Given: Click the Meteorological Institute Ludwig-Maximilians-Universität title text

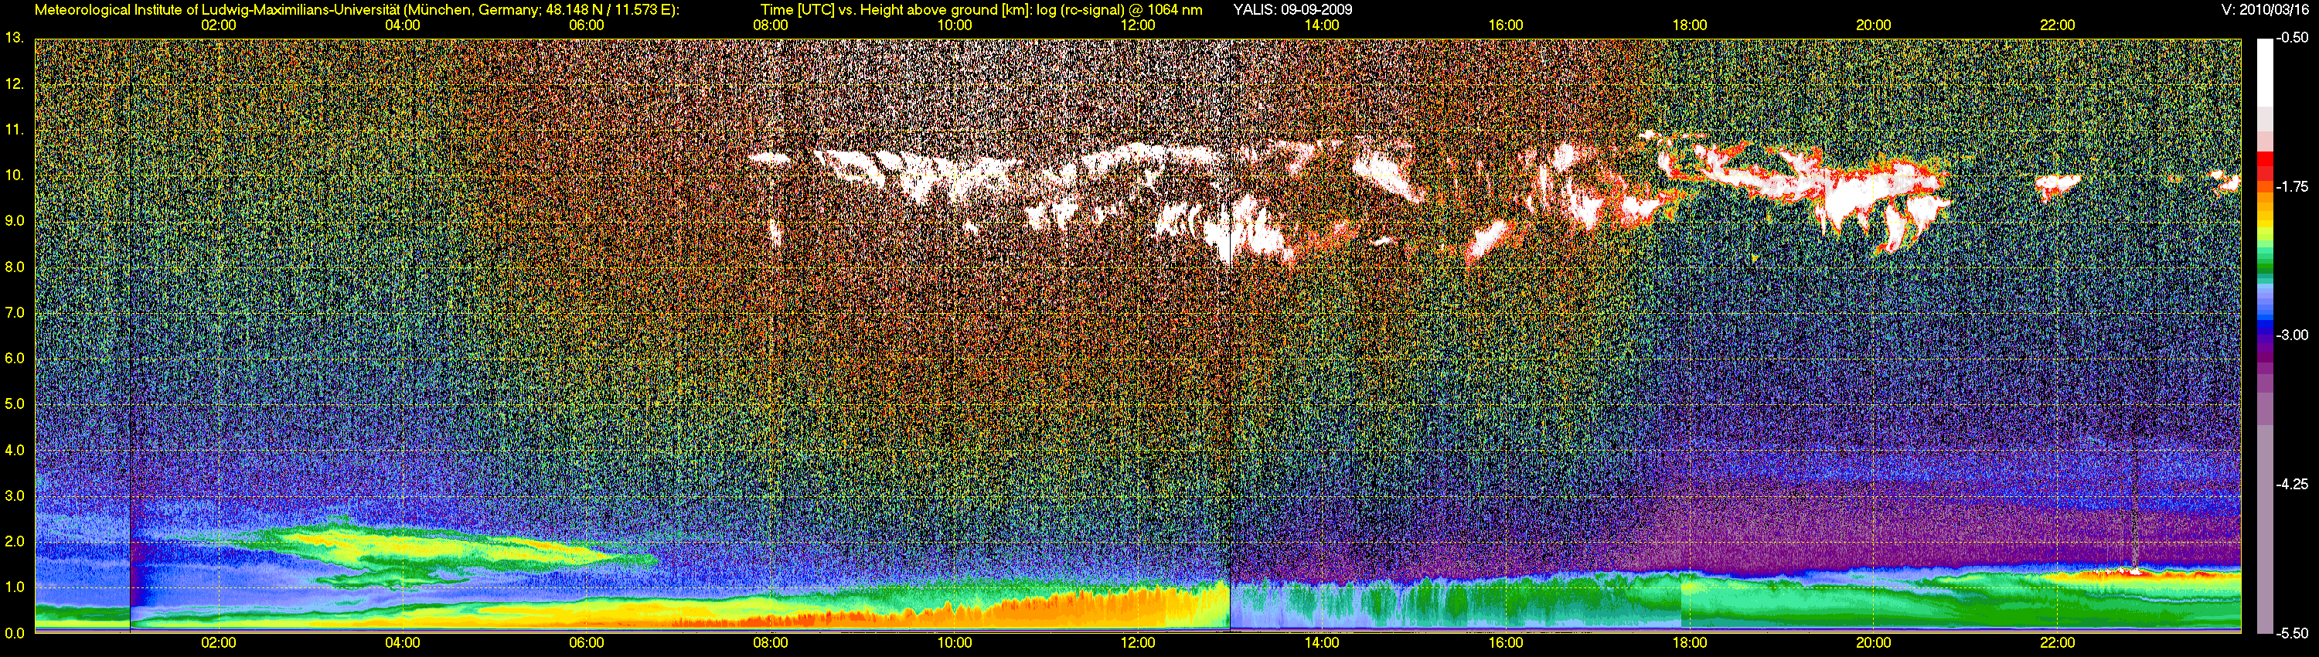Looking at the screenshot, I should (357, 10).
